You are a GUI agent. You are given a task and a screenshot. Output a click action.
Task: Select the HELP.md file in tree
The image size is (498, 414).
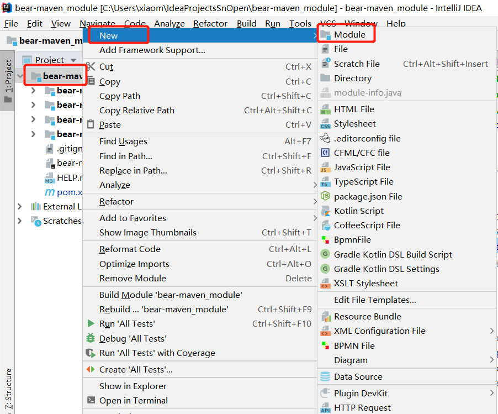pyautogui.click(x=63, y=177)
